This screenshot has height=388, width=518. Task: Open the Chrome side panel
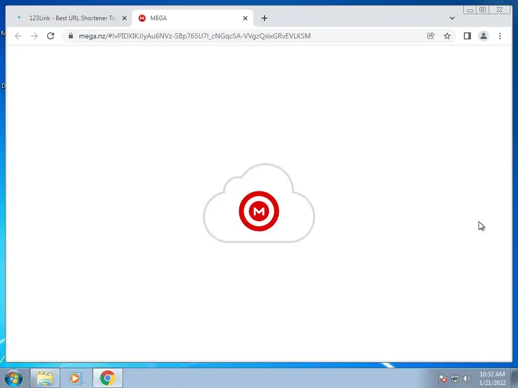tap(467, 36)
